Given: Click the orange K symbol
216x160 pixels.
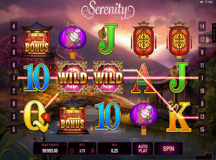Looking at the screenshot, I should (179, 117).
